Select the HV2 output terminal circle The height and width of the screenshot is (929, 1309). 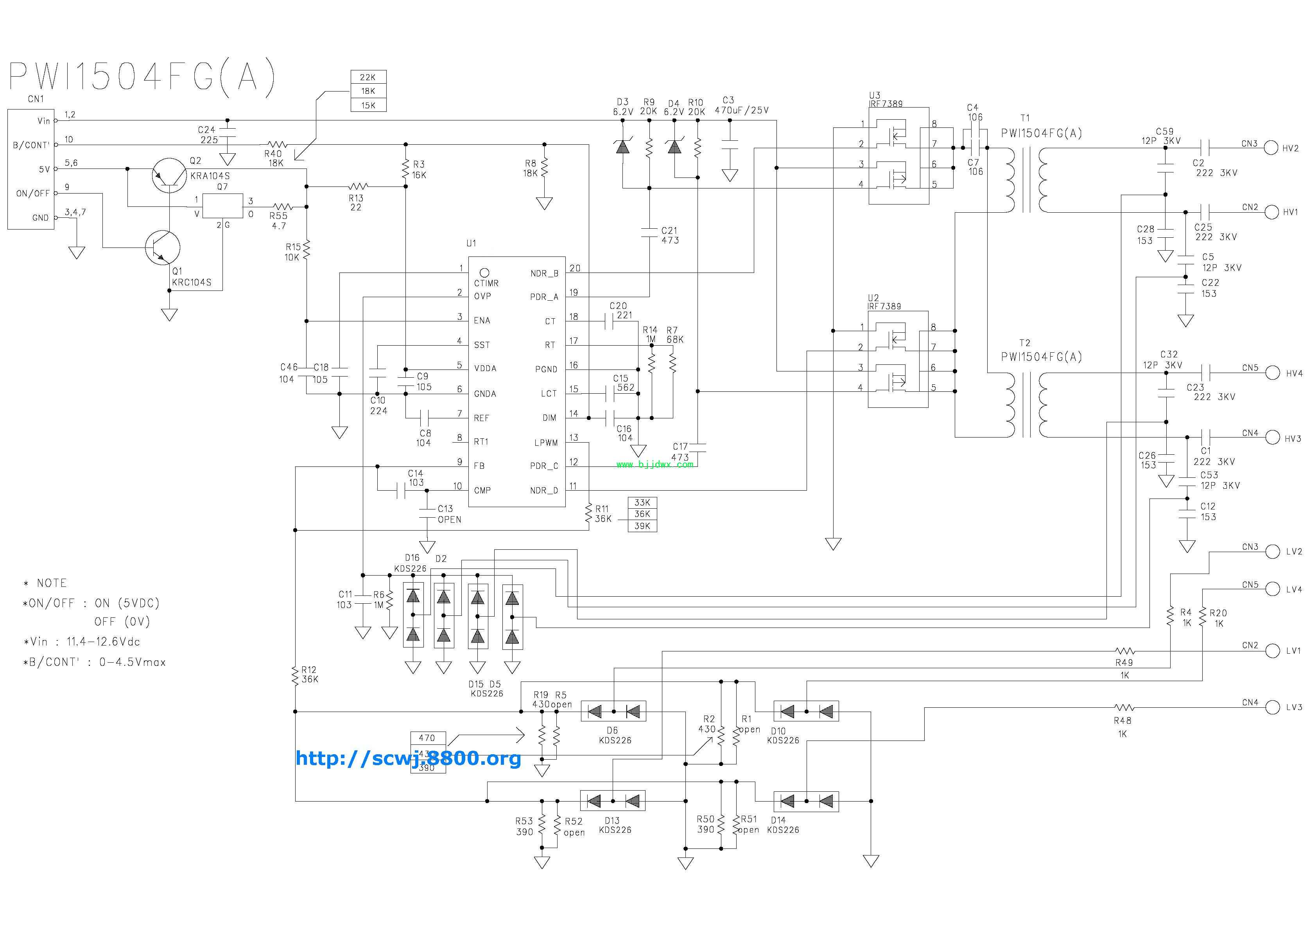pyautogui.click(x=1271, y=147)
